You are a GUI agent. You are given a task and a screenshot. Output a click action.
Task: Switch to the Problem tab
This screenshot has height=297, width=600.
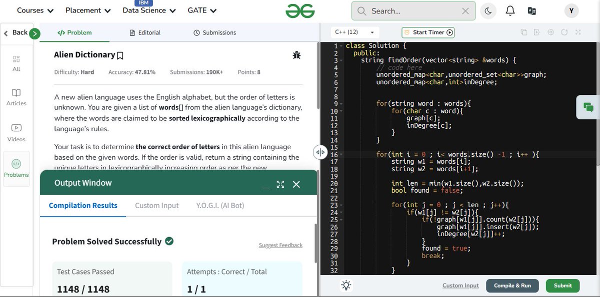pos(74,32)
